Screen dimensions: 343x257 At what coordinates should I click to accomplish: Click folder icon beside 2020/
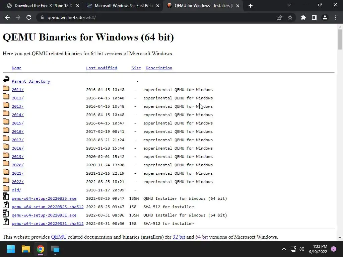click(x=6, y=163)
